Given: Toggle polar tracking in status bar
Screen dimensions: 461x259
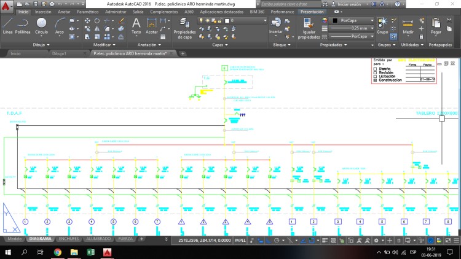Looking at the screenshot, I should tap(277, 241).
